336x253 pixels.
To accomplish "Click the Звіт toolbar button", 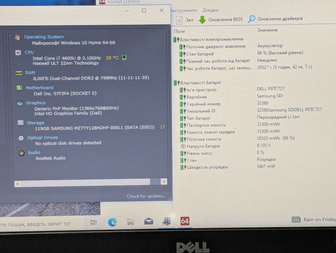I will tap(185, 20).
